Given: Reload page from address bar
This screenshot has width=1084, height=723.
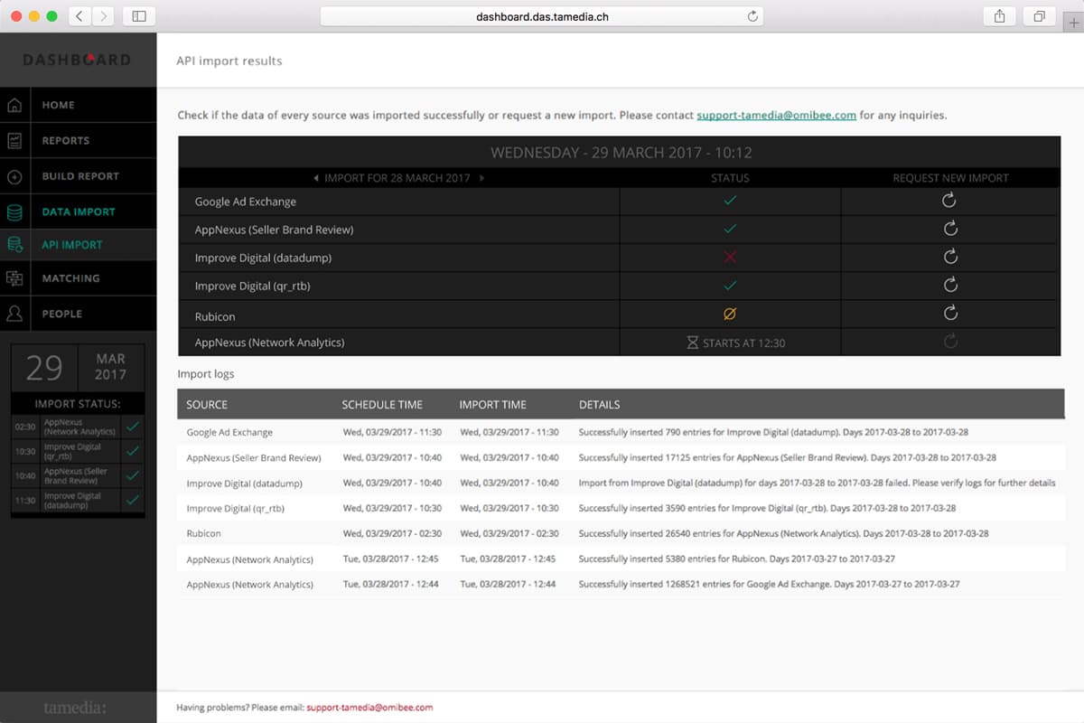Looking at the screenshot, I should 752,16.
